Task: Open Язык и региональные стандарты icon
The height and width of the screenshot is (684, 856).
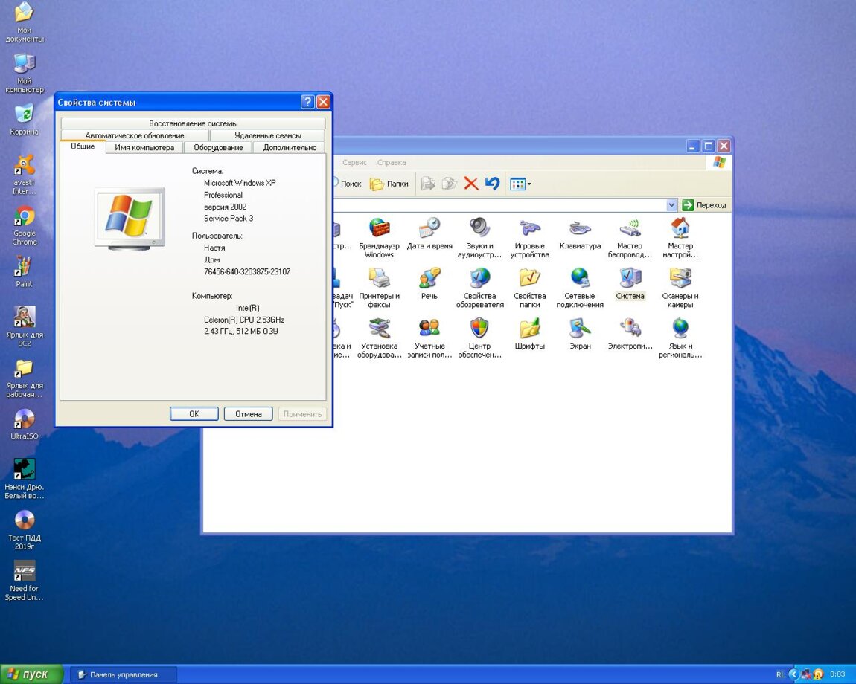Action: pyautogui.click(x=680, y=329)
